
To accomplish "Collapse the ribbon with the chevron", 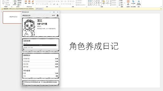I will [161, 6].
